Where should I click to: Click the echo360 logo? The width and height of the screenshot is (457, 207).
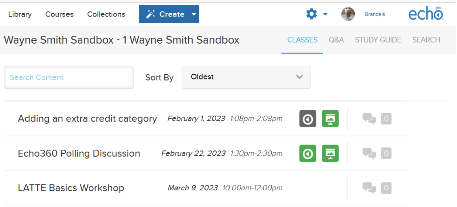(426, 14)
